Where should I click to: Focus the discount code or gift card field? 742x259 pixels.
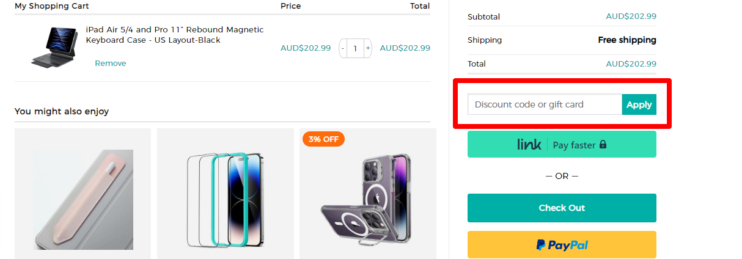pos(545,104)
